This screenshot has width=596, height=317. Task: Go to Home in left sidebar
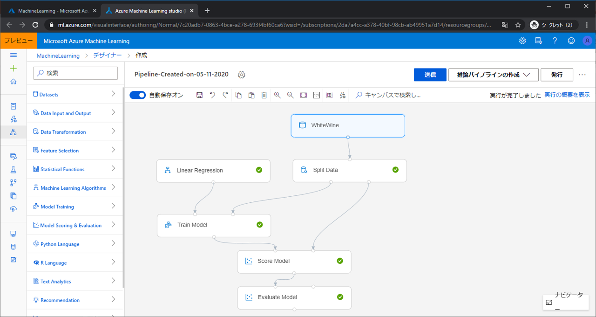coord(14,82)
